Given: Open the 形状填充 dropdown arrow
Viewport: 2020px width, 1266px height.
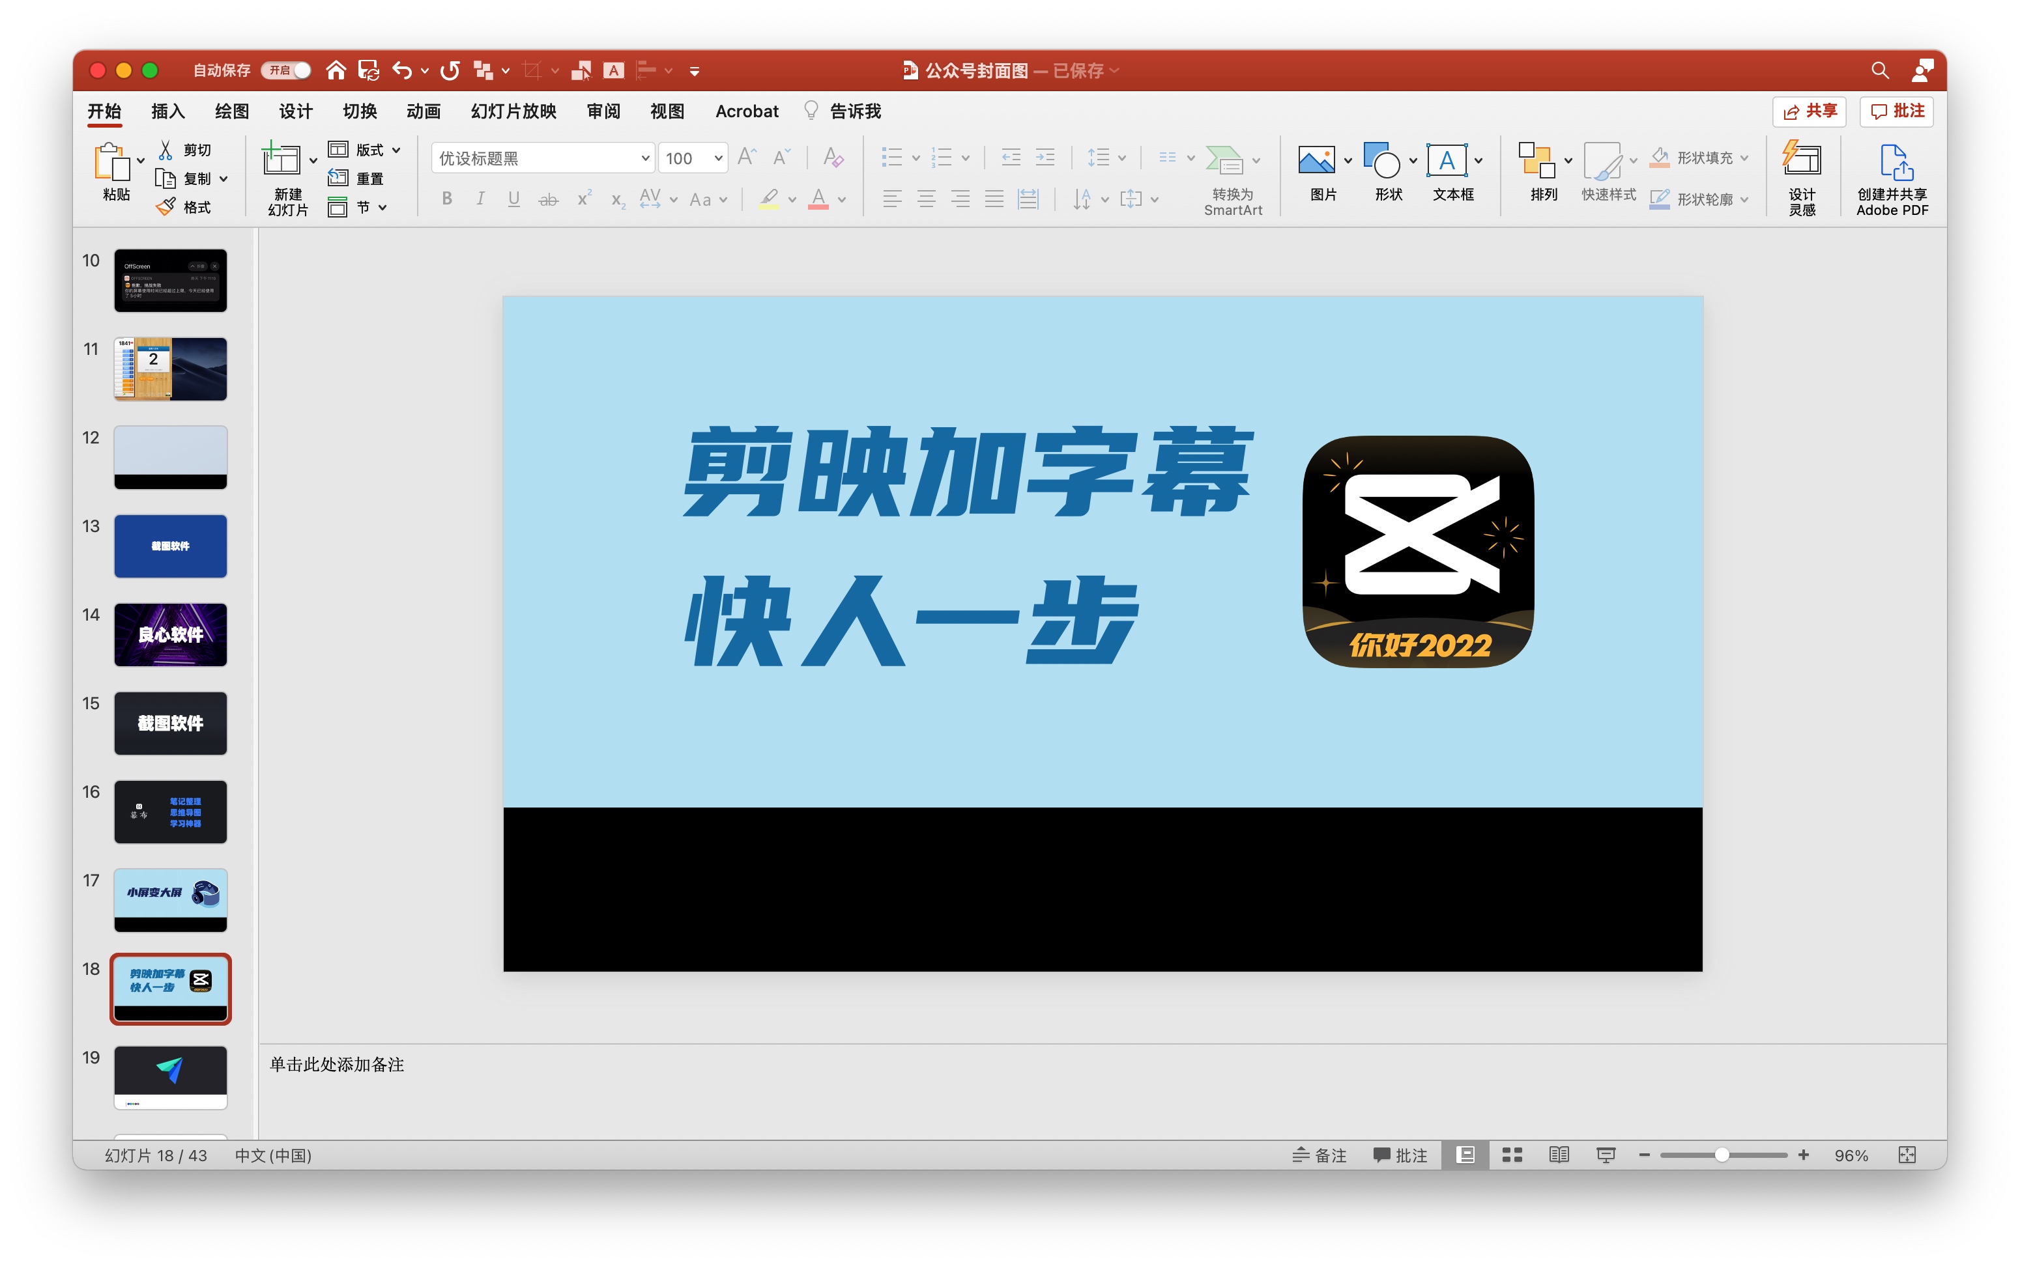Looking at the screenshot, I should click(x=1744, y=158).
